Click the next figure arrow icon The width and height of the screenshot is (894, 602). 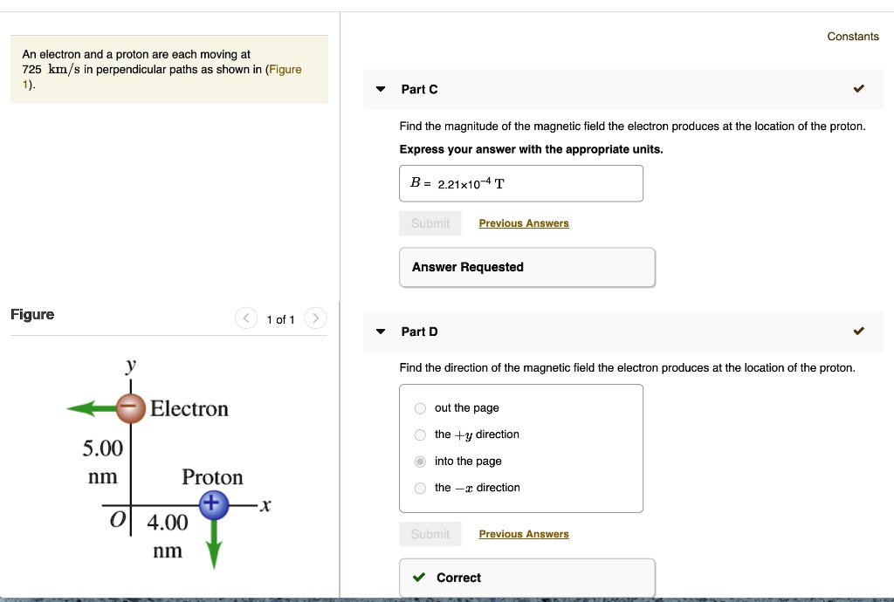(317, 319)
